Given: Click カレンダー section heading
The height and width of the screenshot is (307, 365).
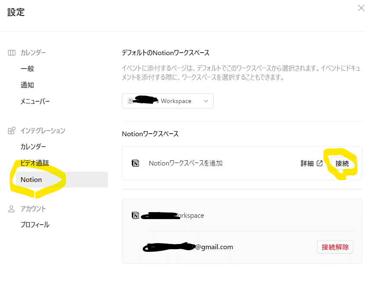Looking at the screenshot, I should coord(33,53).
